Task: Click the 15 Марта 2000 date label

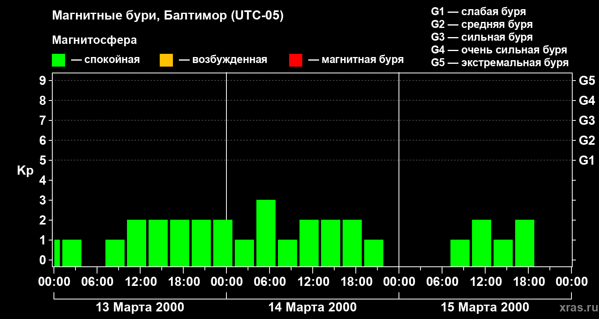Action: (485, 307)
